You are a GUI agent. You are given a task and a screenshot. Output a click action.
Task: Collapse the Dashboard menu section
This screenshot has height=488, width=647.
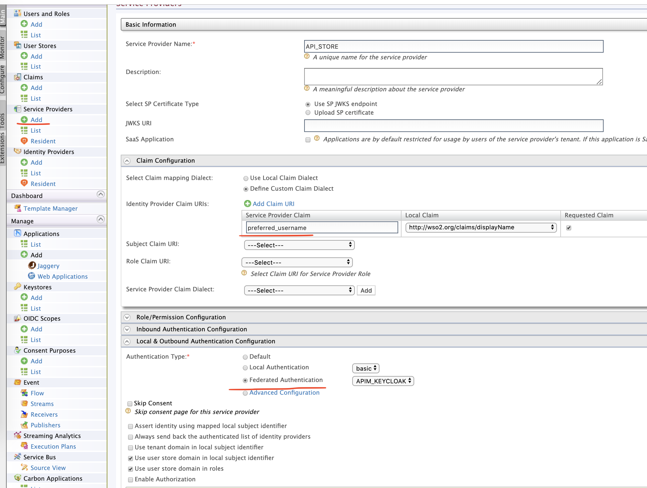click(x=100, y=194)
